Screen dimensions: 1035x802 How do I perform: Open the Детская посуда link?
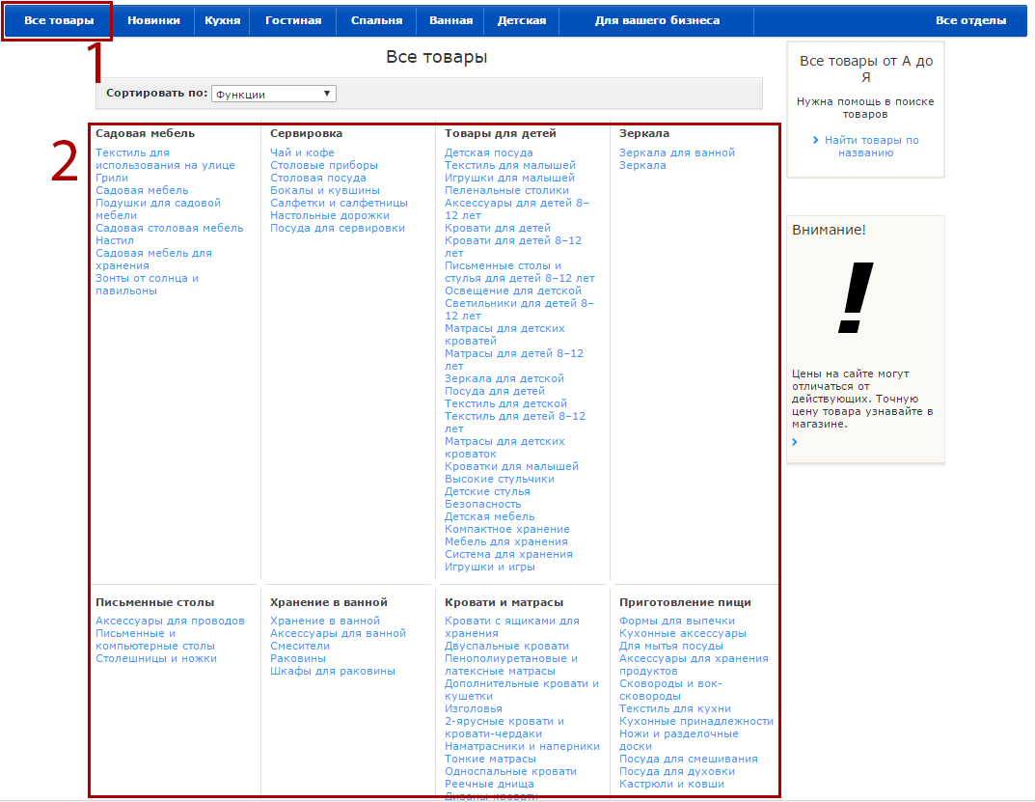tap(488, 152)
